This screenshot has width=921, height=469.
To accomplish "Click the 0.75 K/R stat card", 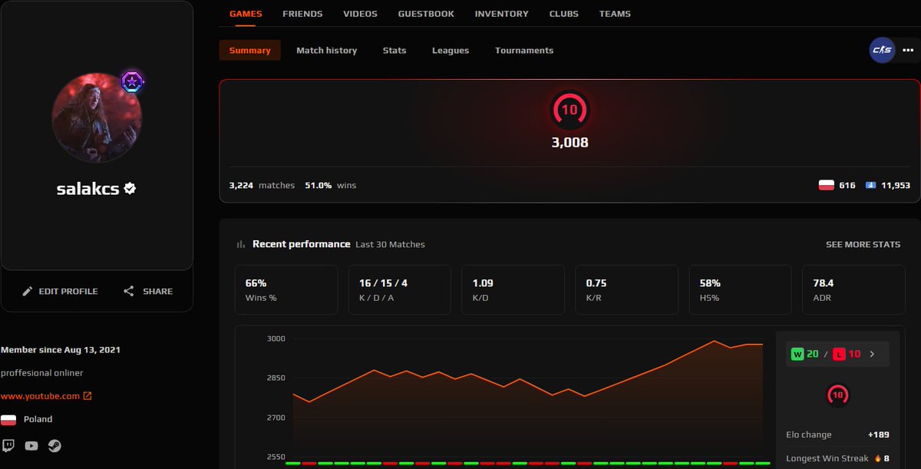I will (627, 290).
